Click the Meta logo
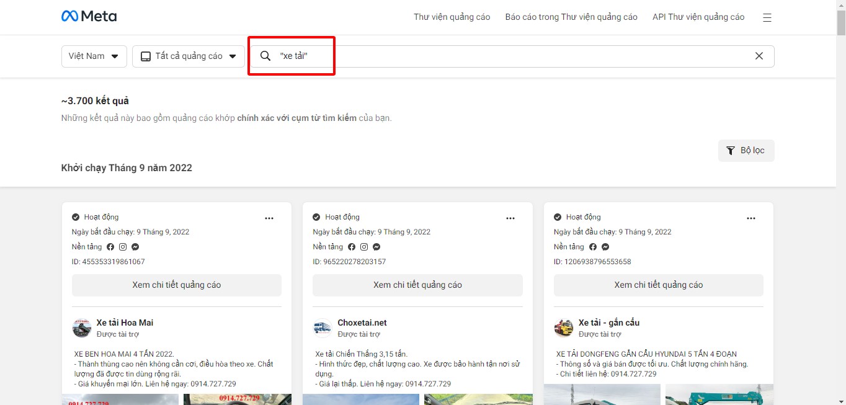Screen dimensions: 846x405 coord(89,17)
